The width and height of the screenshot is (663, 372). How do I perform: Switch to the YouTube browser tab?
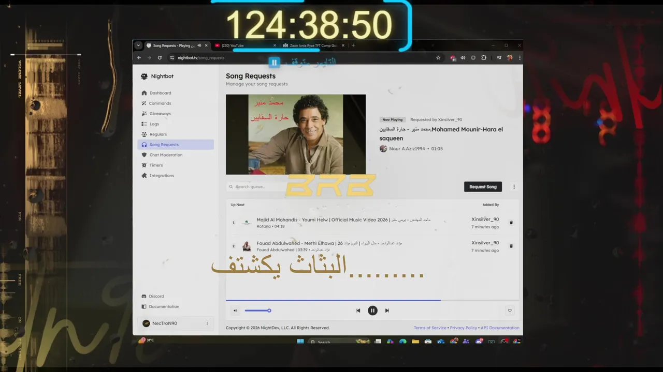click(x=243, y=45)
